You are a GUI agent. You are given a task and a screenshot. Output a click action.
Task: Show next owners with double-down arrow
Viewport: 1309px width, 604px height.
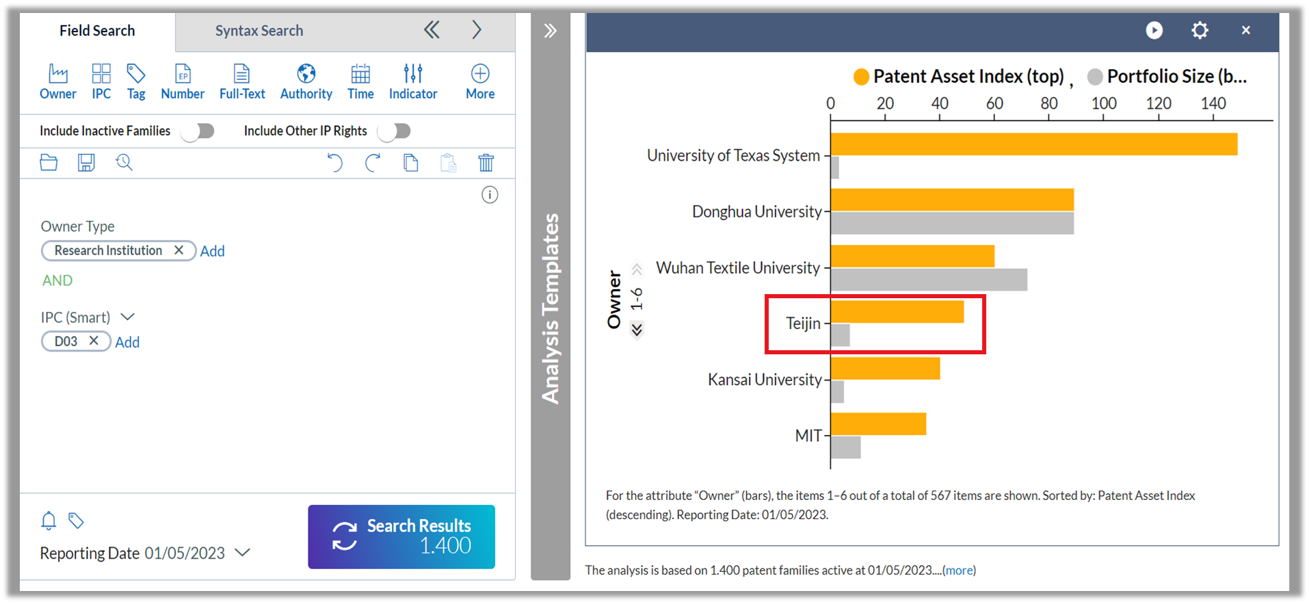[x=637, y=330]
